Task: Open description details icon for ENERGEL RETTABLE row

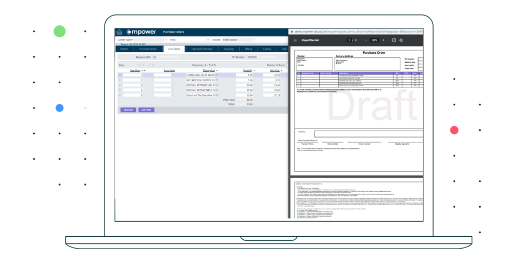Action: 217,85
